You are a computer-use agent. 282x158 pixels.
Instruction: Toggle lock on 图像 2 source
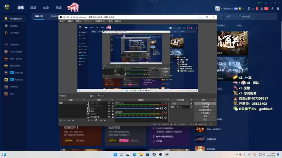[112, 108]
